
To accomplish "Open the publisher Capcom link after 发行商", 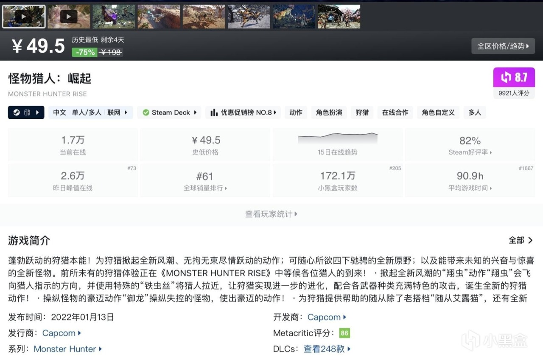I will point(62,333).
